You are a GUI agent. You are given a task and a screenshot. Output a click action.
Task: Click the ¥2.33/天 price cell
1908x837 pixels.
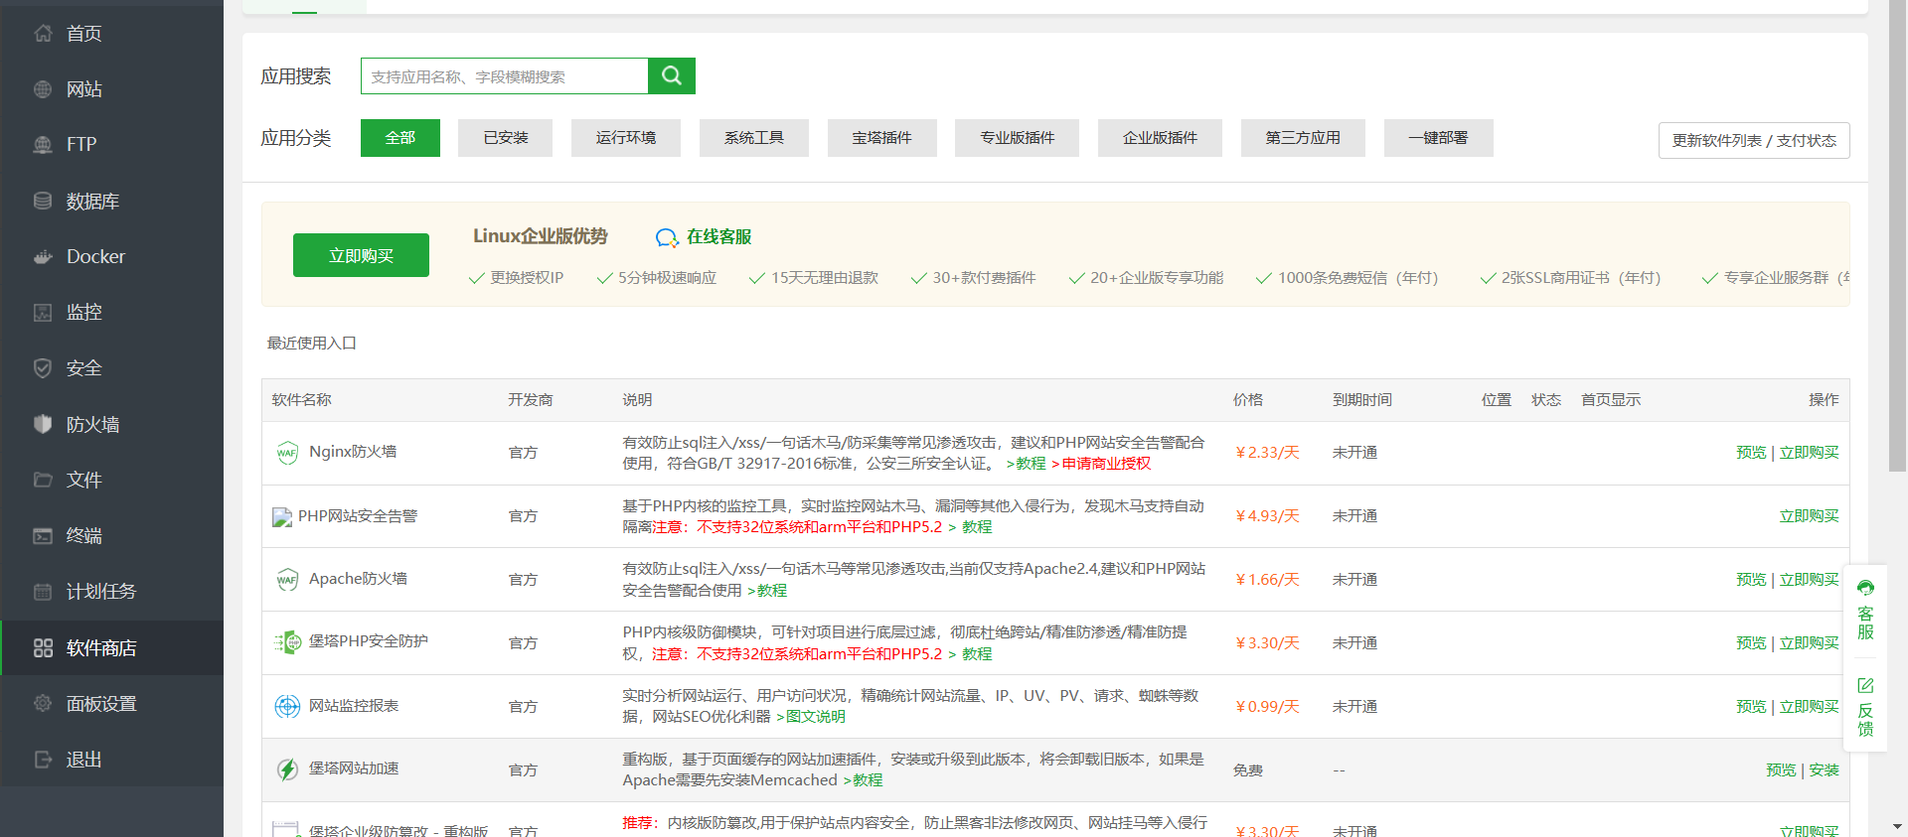(x=1267, y=453)
